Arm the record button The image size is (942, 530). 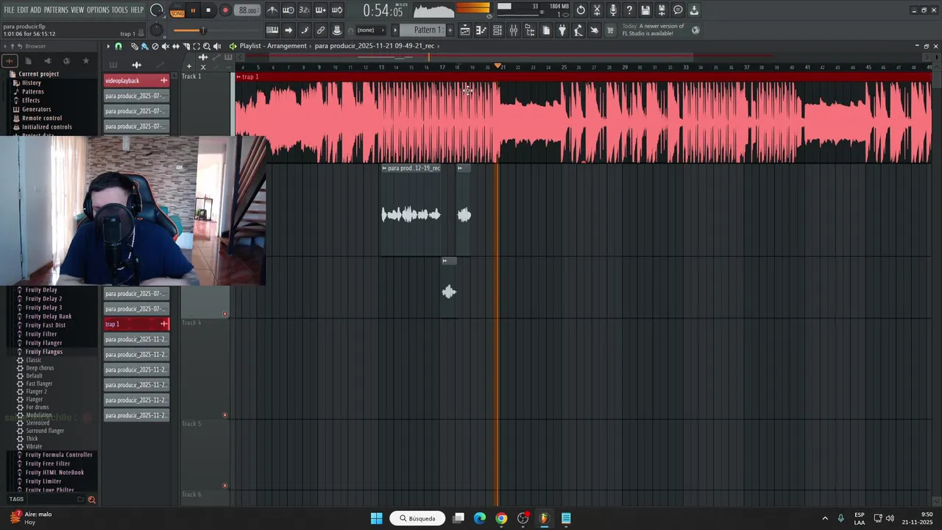(225, 10)
